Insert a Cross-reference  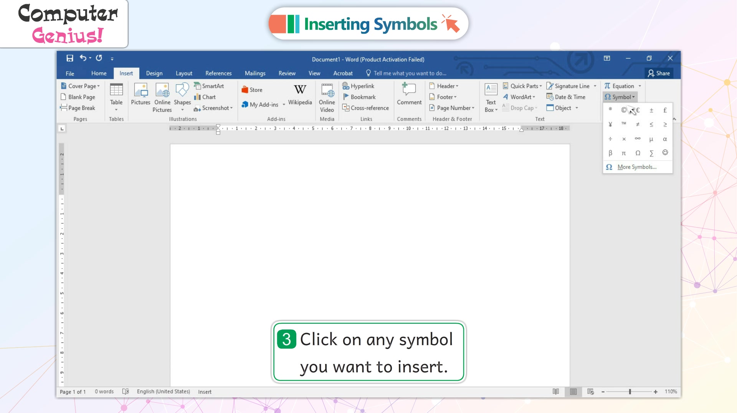click(365, 108)
